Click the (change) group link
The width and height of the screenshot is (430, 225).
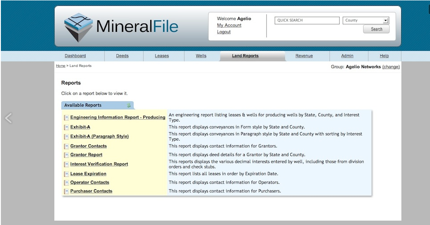391,67
